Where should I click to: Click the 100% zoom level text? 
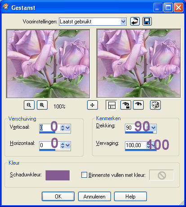[59, 107]
